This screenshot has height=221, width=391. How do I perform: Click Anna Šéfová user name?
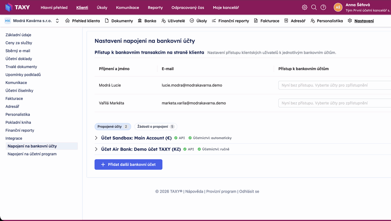[x=358, y=5]
